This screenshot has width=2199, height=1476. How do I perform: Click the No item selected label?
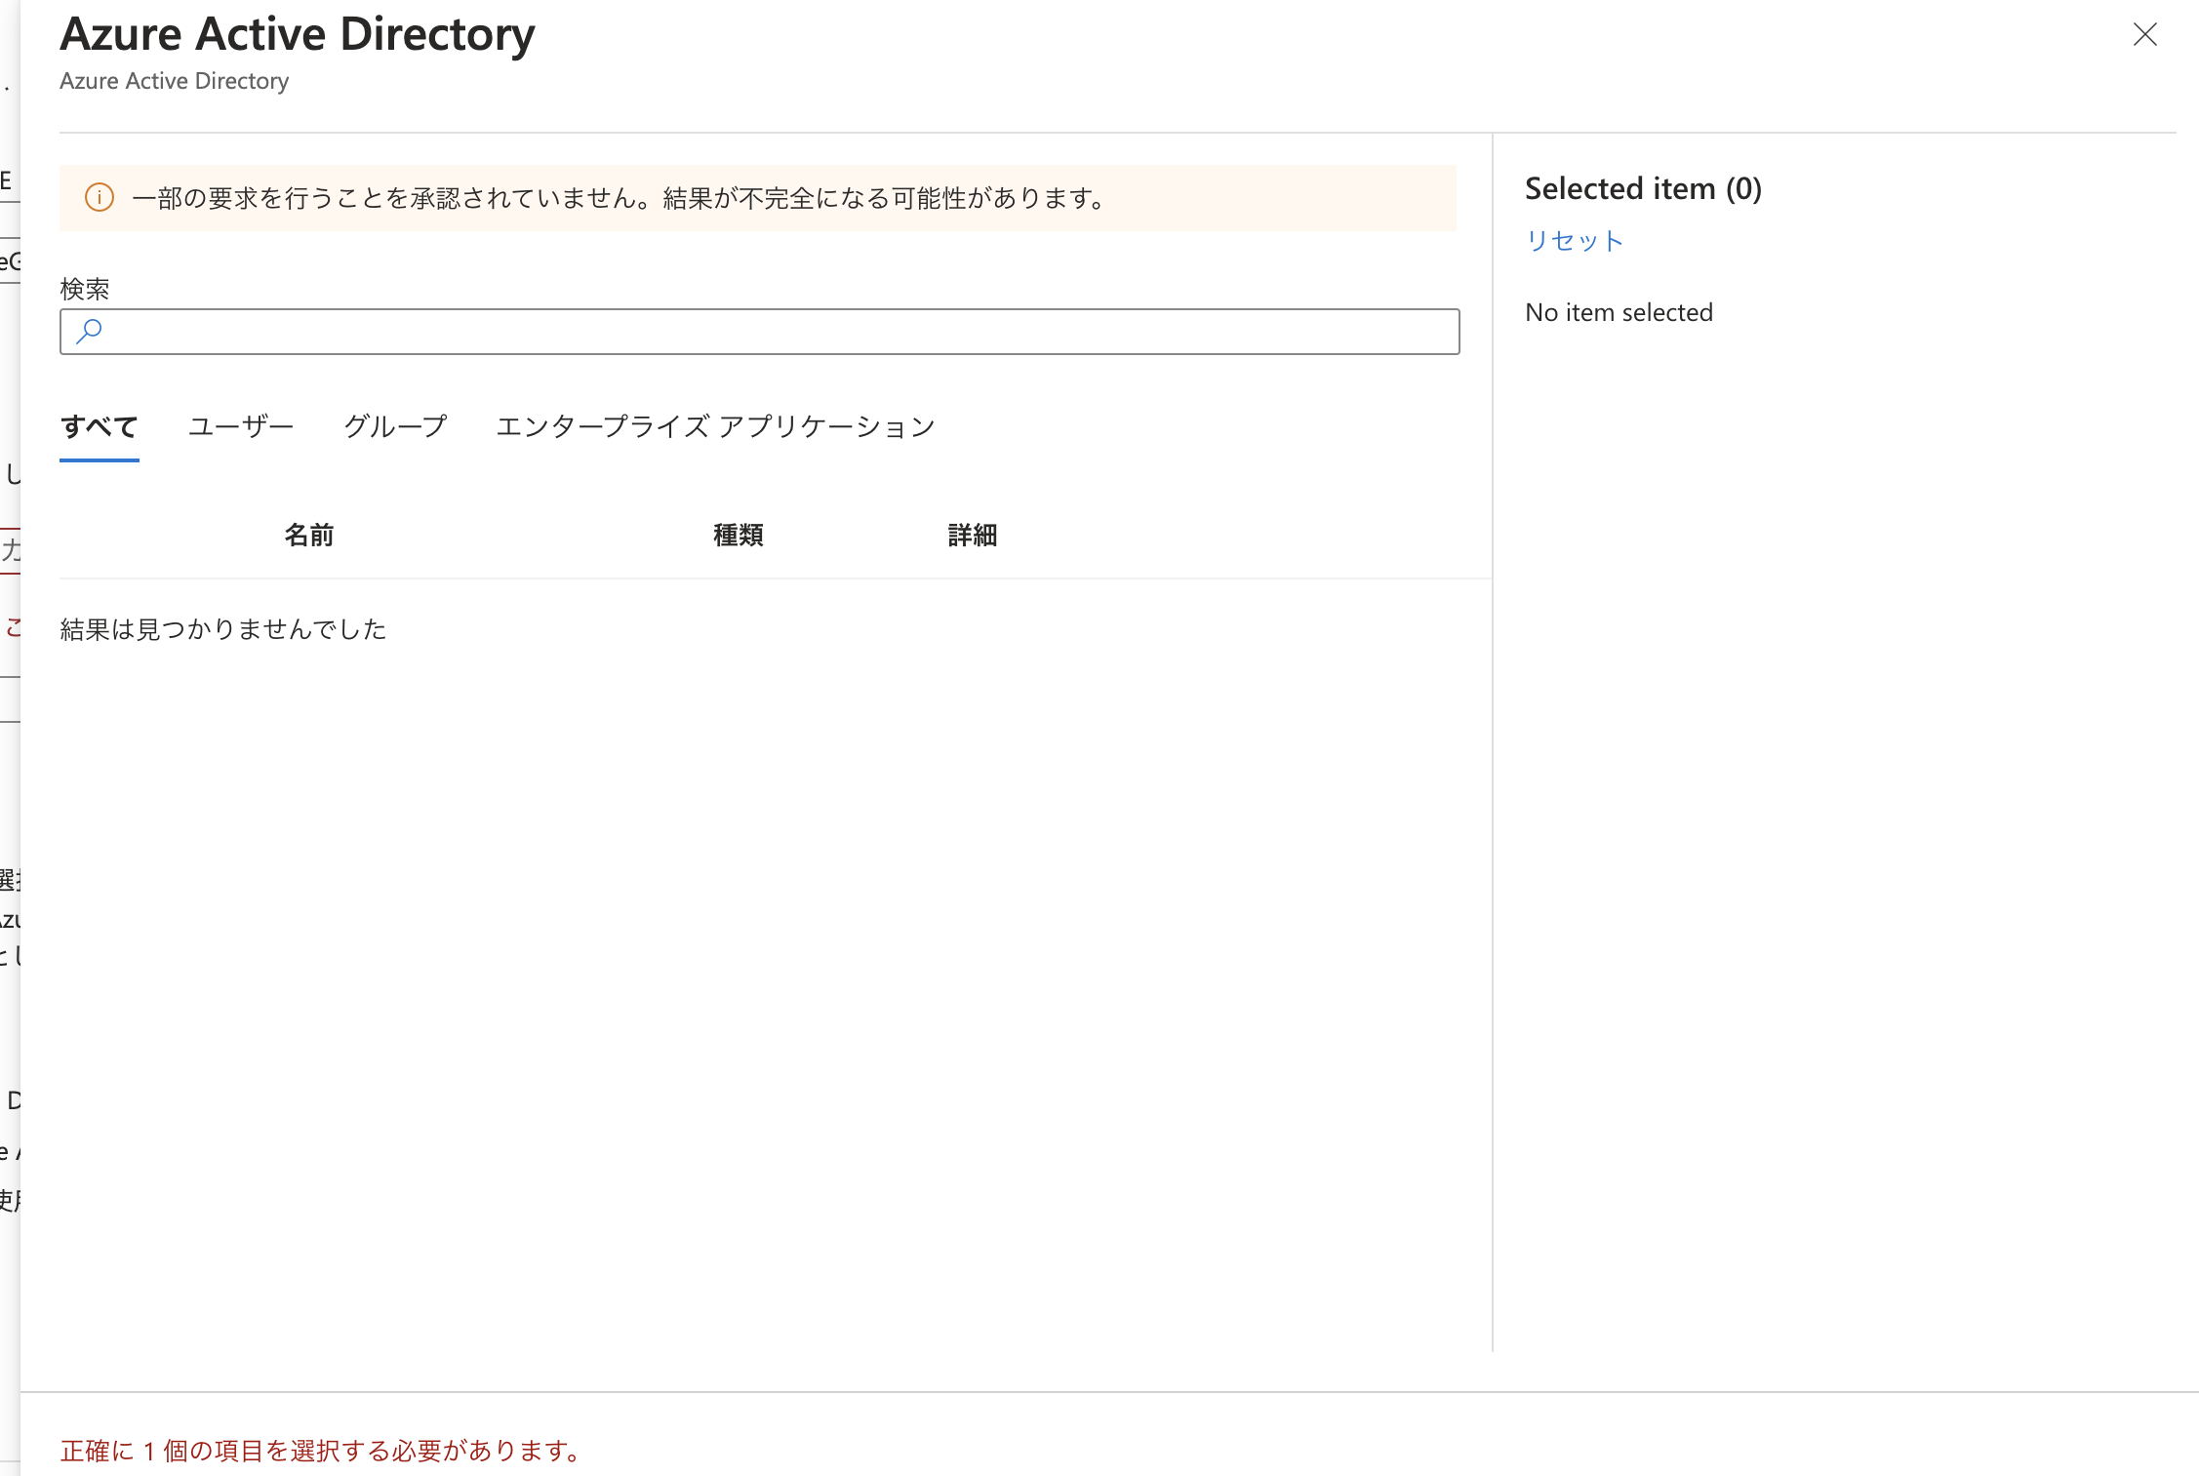(1619, 311)
